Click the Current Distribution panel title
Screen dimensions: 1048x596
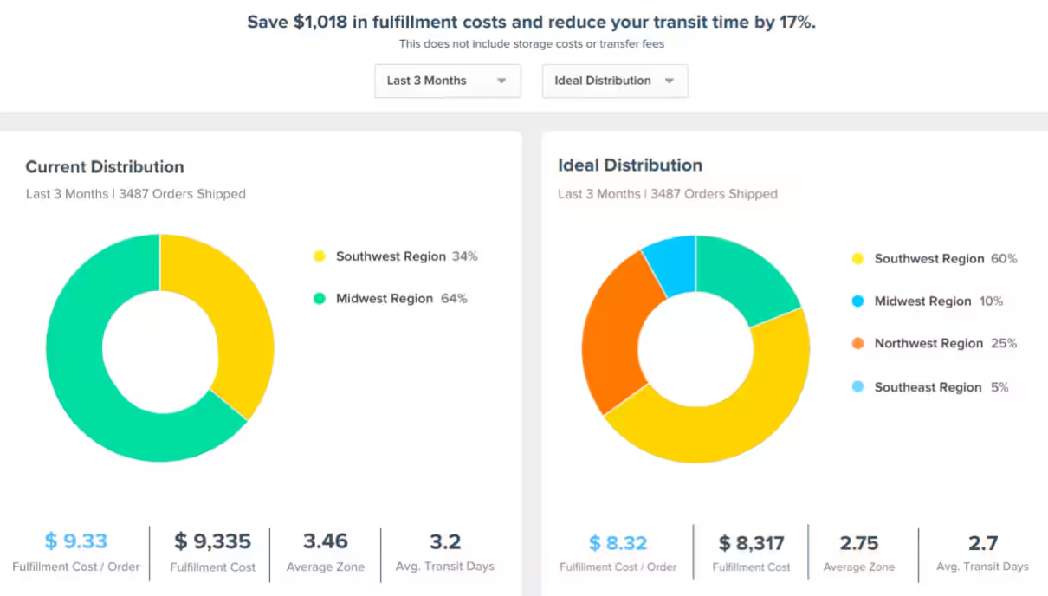tap(104, 166)
